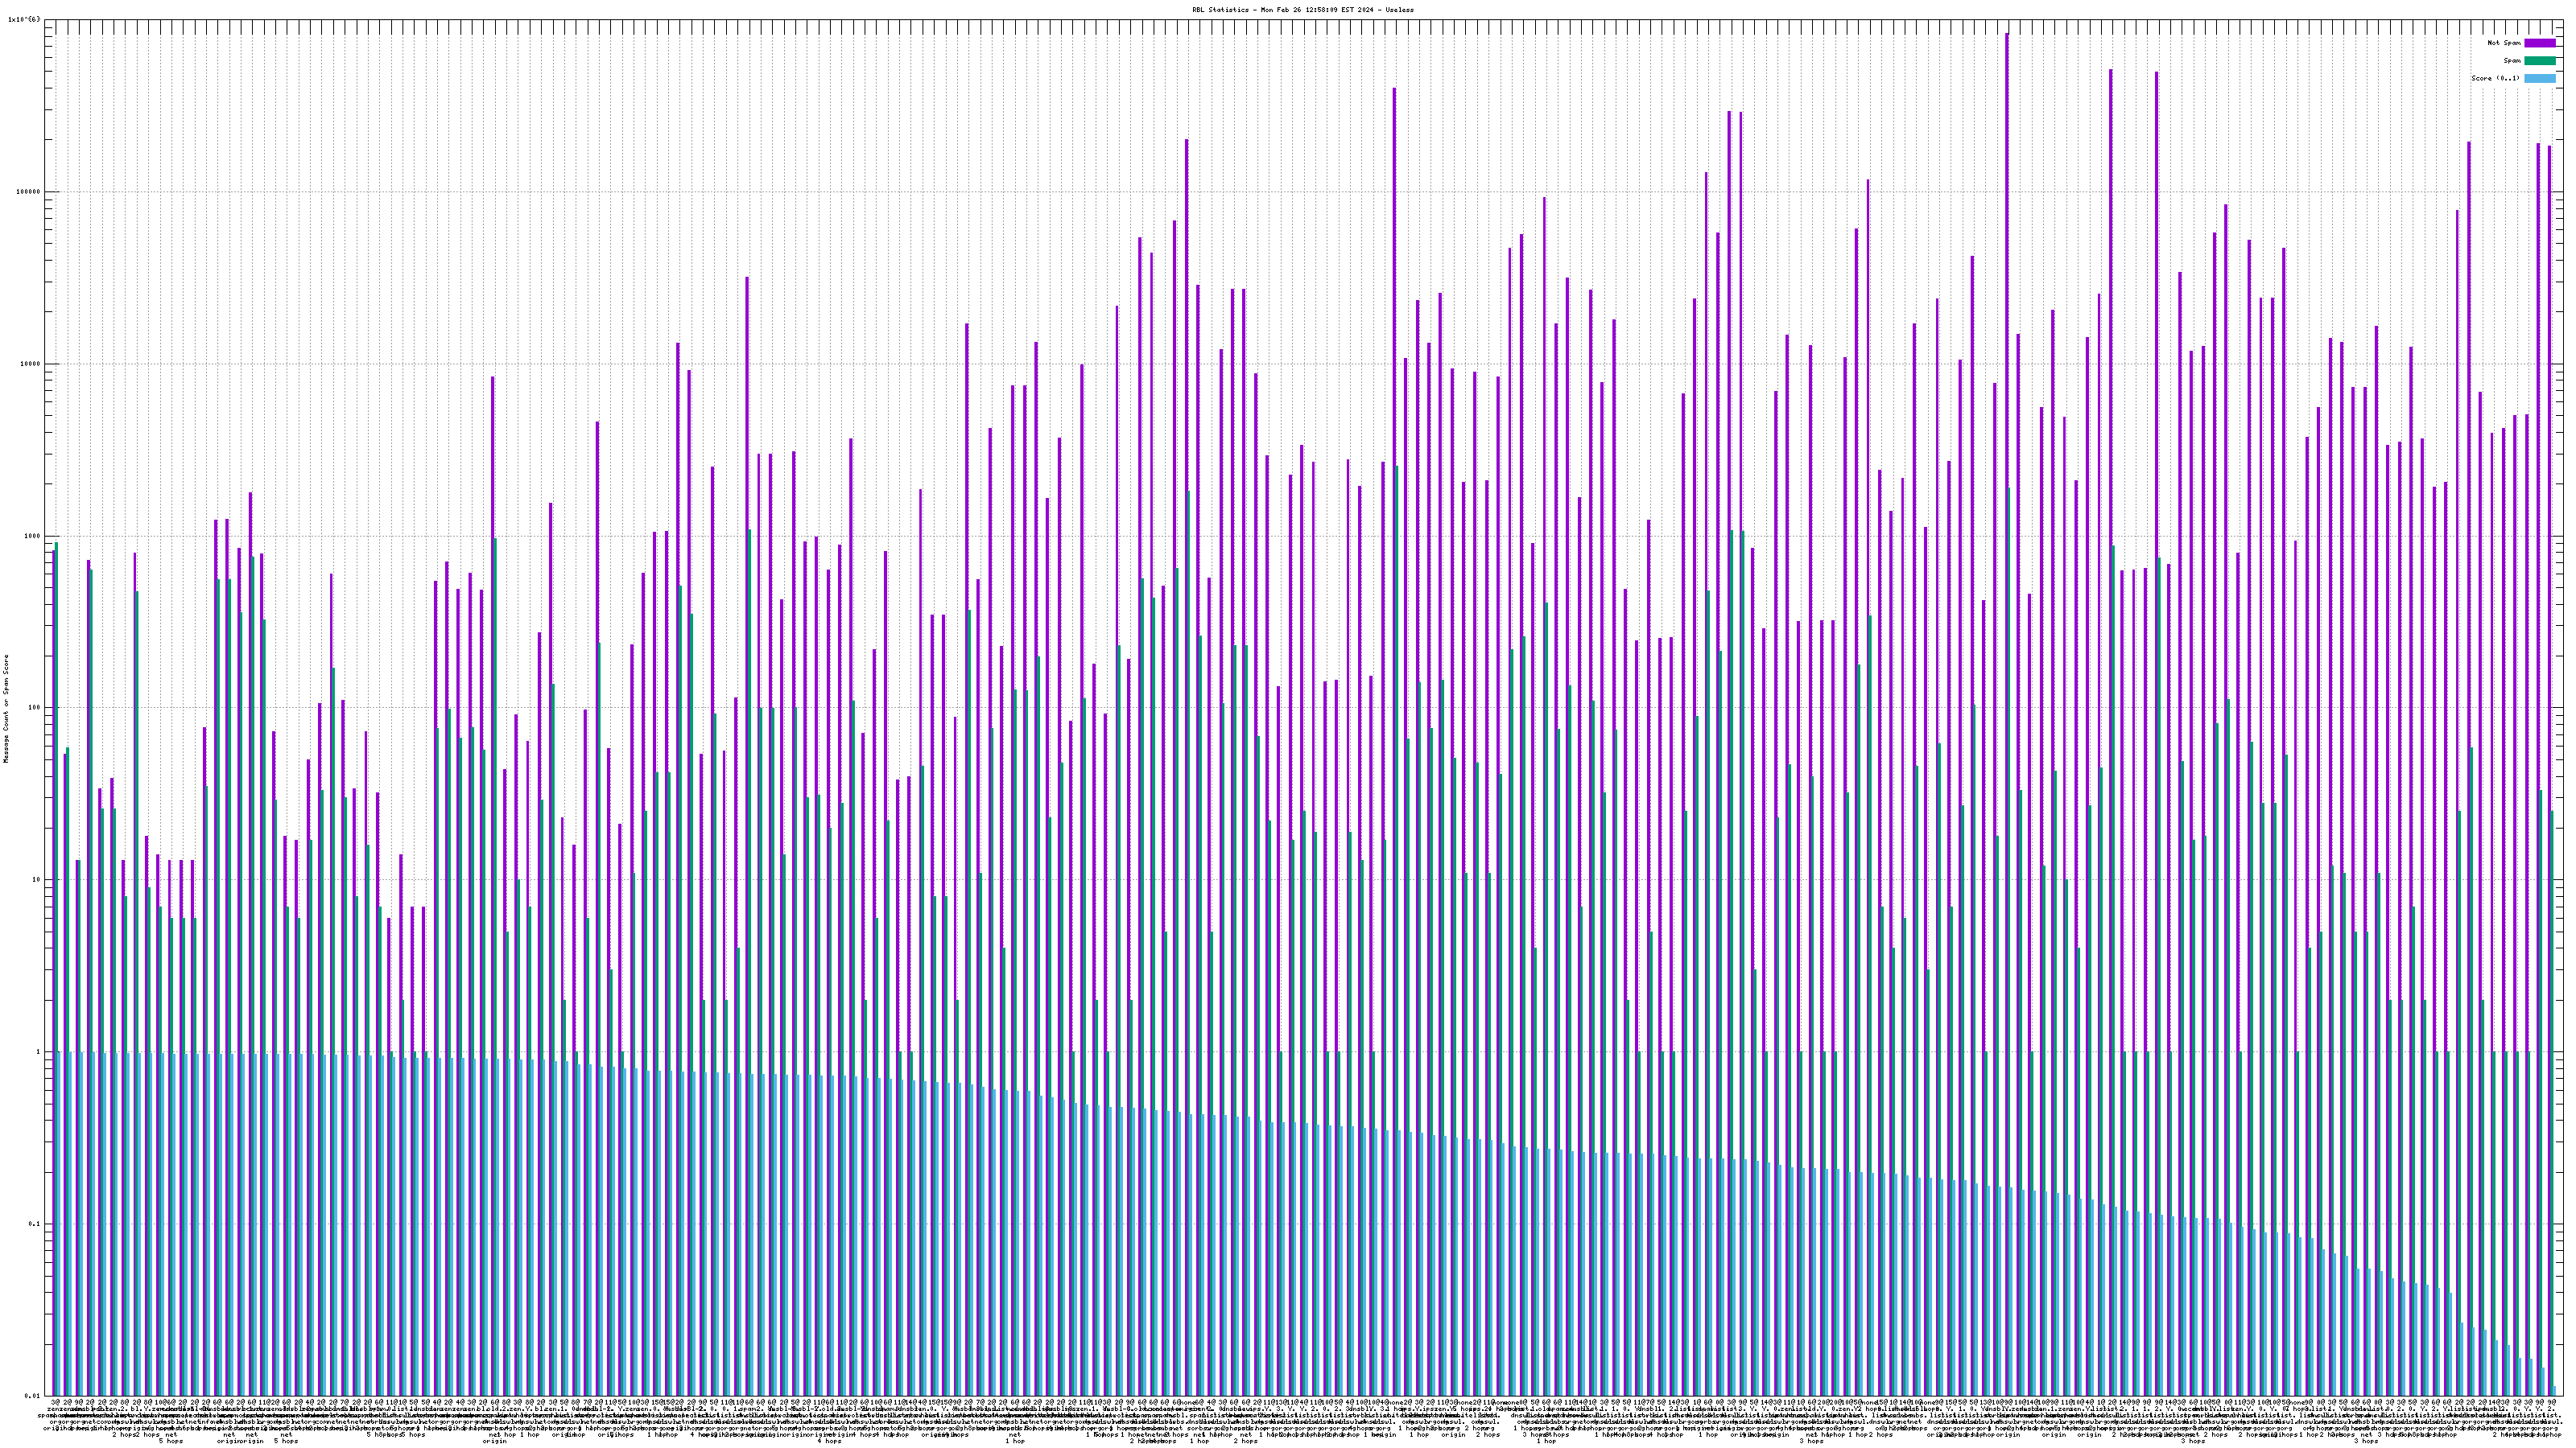This screenshot has height=1448, width=2576.
Task: Click the vertical 'Message Count or Spam Score' axis label
Action: point(6,708)
